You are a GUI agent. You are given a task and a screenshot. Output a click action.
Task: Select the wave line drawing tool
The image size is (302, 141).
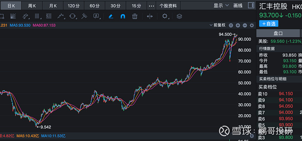point(61,16)
